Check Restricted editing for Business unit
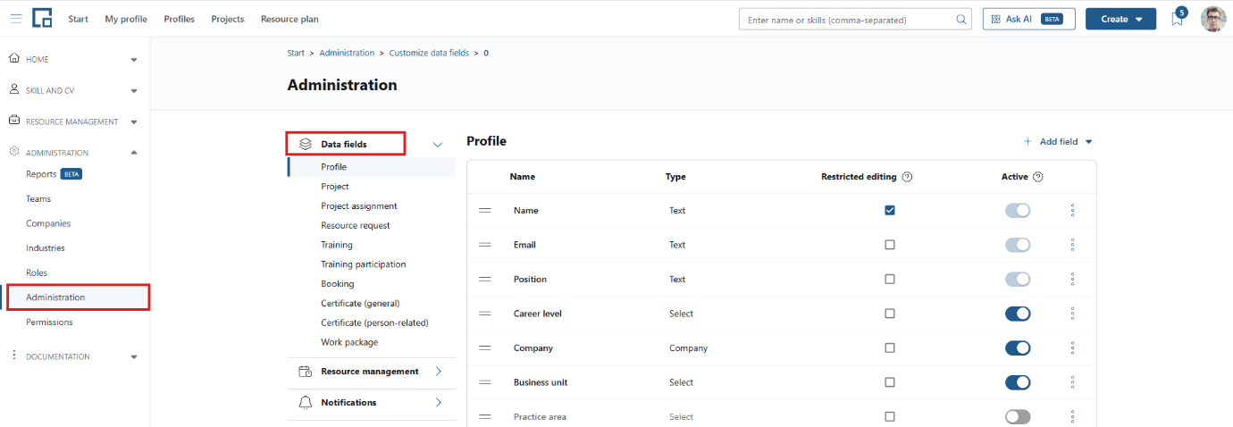 pos(890,382)
